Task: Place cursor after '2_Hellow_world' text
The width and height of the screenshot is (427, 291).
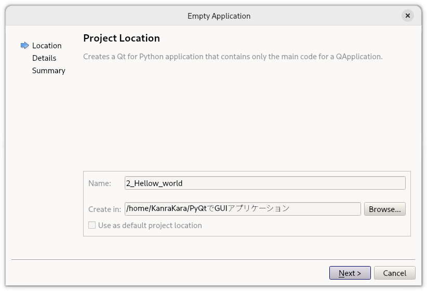Action: (184, 183)
